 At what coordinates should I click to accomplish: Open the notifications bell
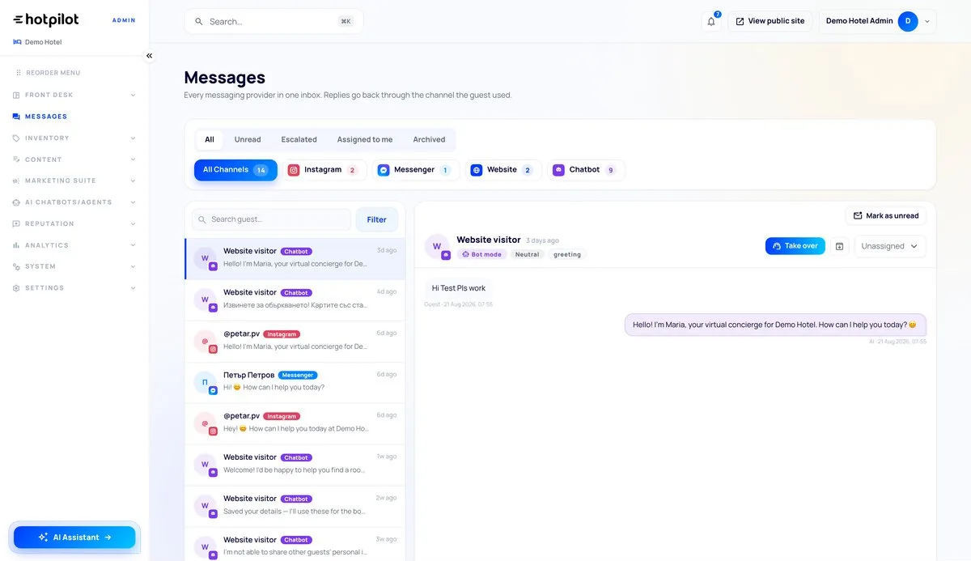click(711, 21)
